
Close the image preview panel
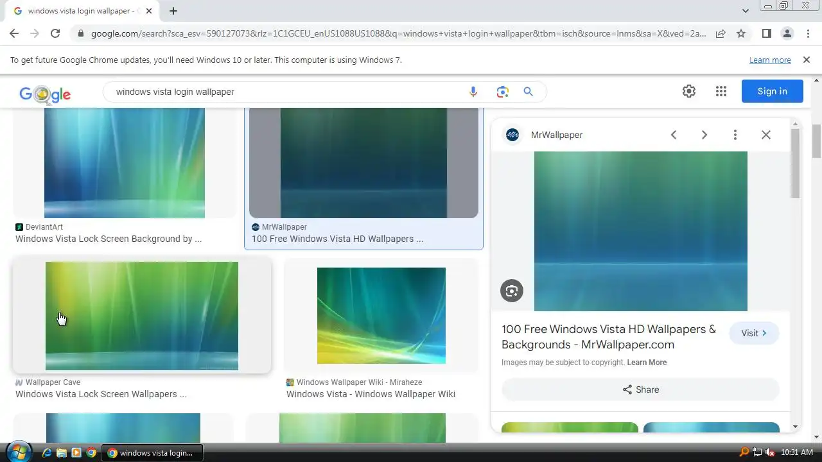click(766, 135)
